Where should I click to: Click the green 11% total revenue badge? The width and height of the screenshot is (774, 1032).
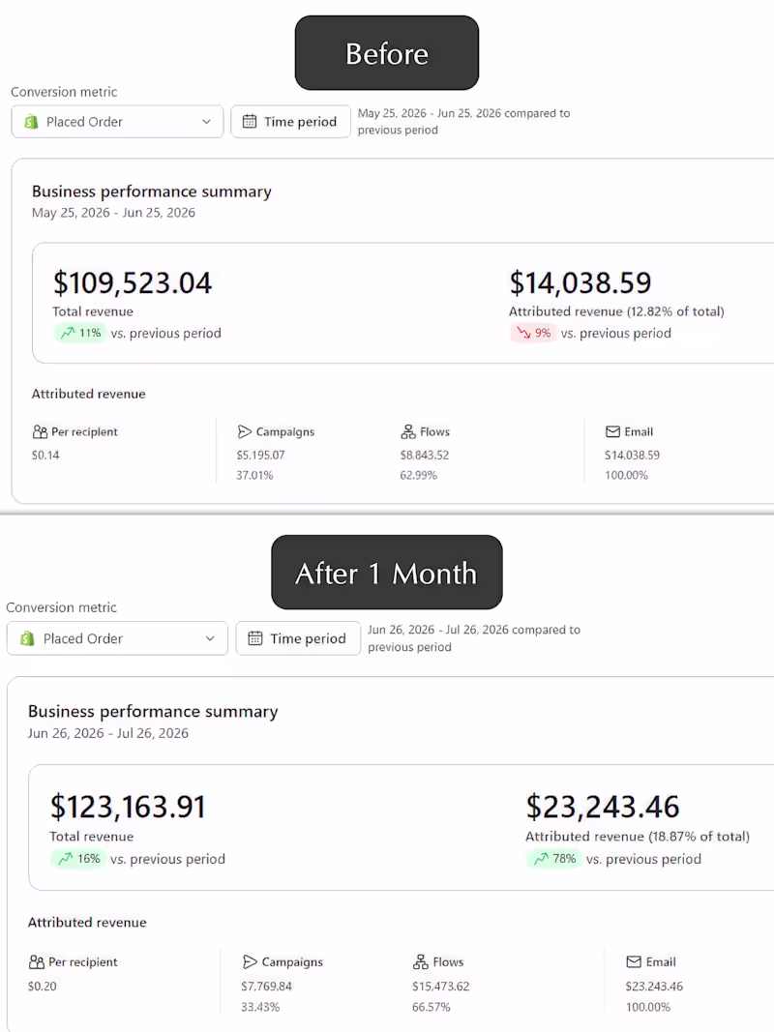[80, 333]
